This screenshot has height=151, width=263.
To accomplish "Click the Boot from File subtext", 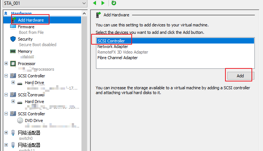I will 31,32.
